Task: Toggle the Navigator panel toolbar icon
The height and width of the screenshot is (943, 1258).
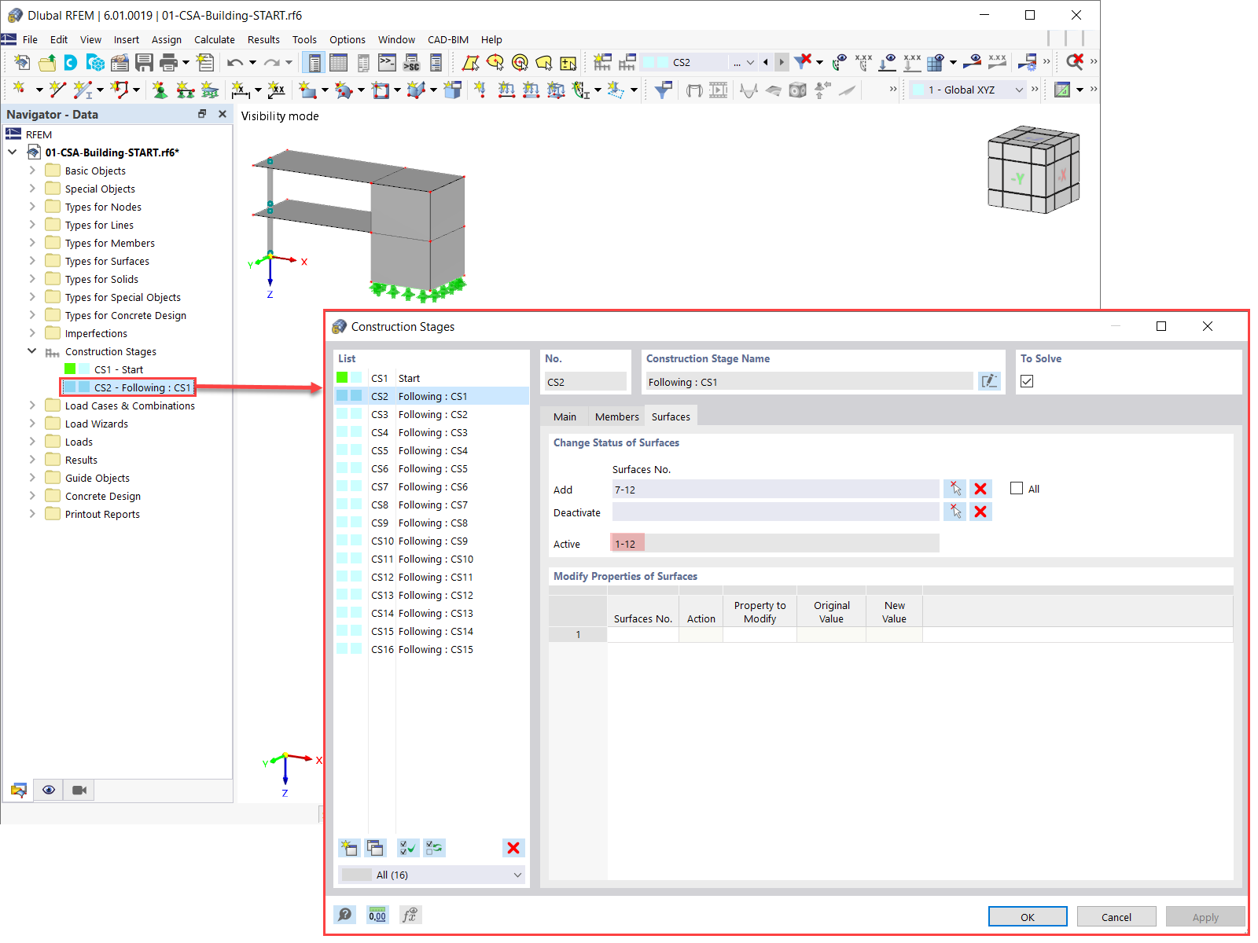Action: tap(314, 62)
